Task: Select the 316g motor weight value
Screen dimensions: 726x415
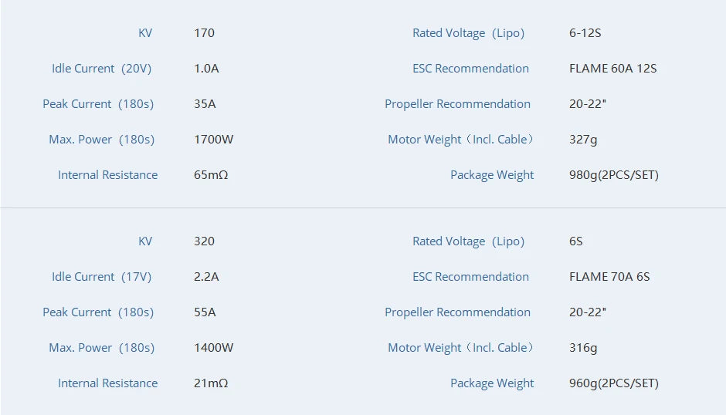Action: pos(583,348)
